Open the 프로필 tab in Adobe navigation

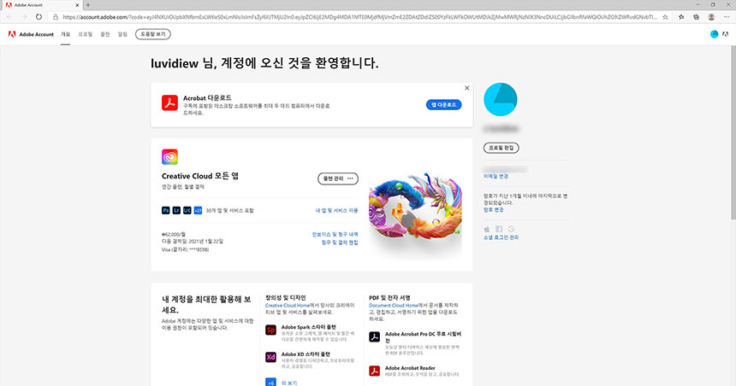tap(85, 35)
